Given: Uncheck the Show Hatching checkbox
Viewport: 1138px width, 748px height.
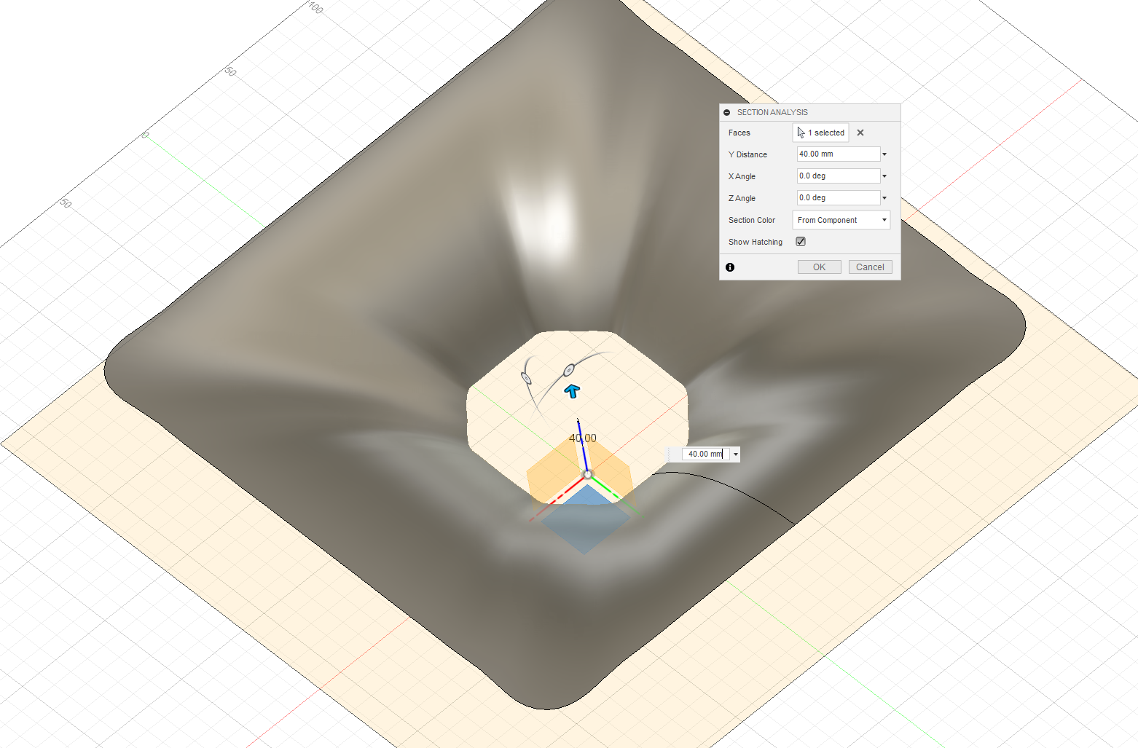Looking at the screenshot, I should tap(801, 242).
